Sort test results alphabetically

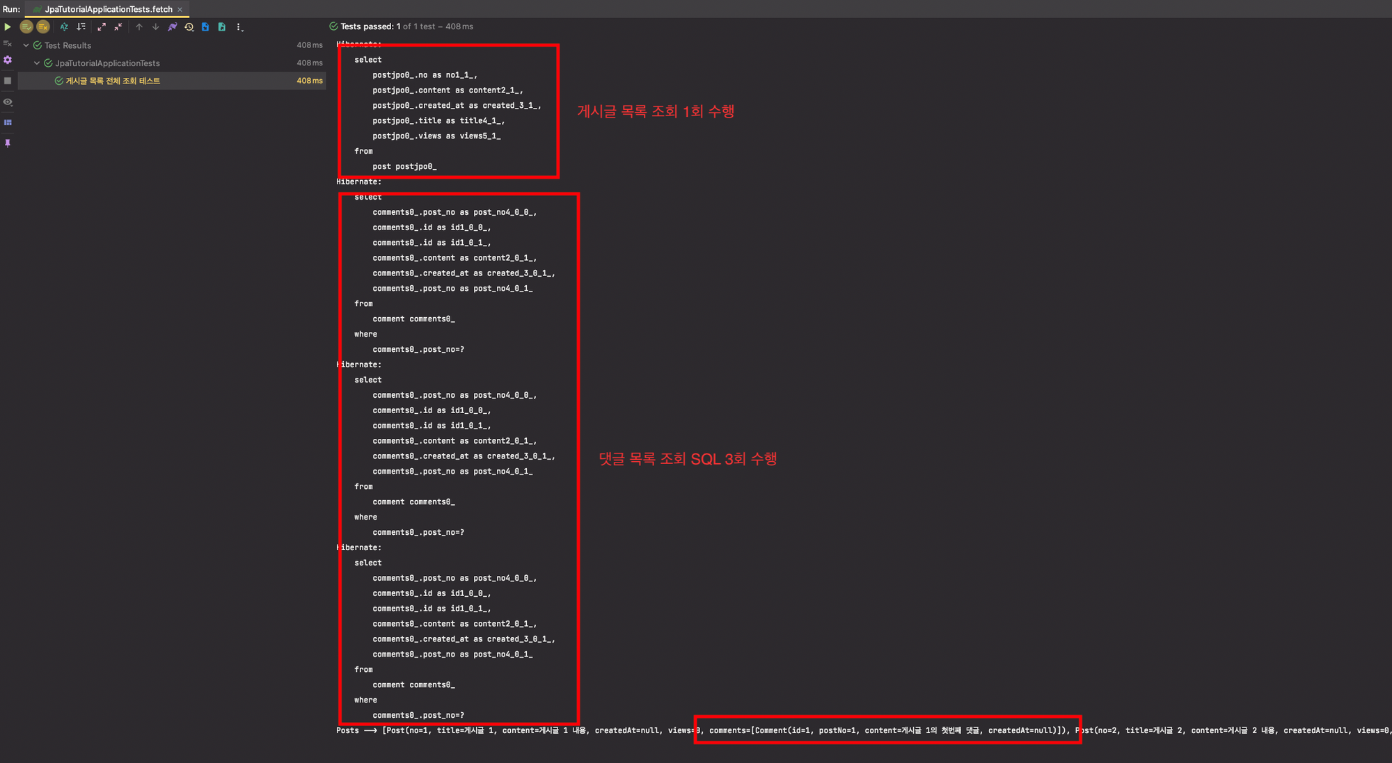pos(64,27)
